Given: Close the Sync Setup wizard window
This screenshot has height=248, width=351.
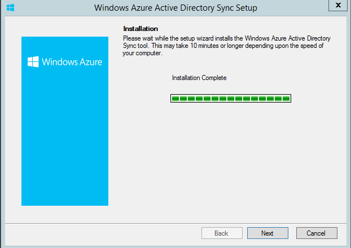Looking at the screenshot, I should tap(338, 5).
